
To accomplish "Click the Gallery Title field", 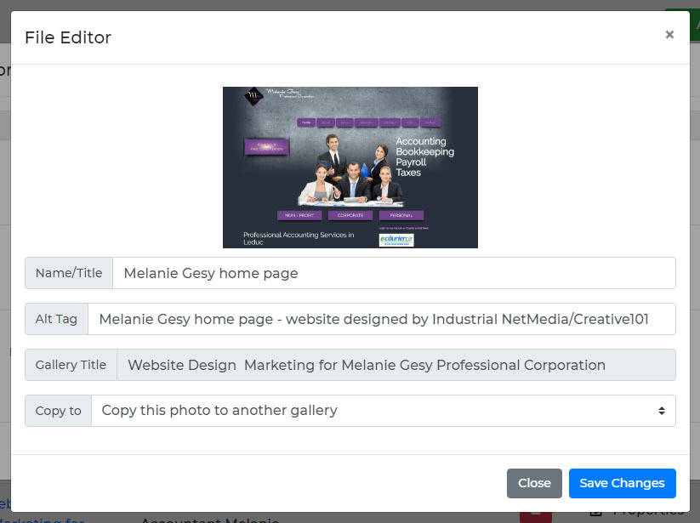I will [396, 365].
